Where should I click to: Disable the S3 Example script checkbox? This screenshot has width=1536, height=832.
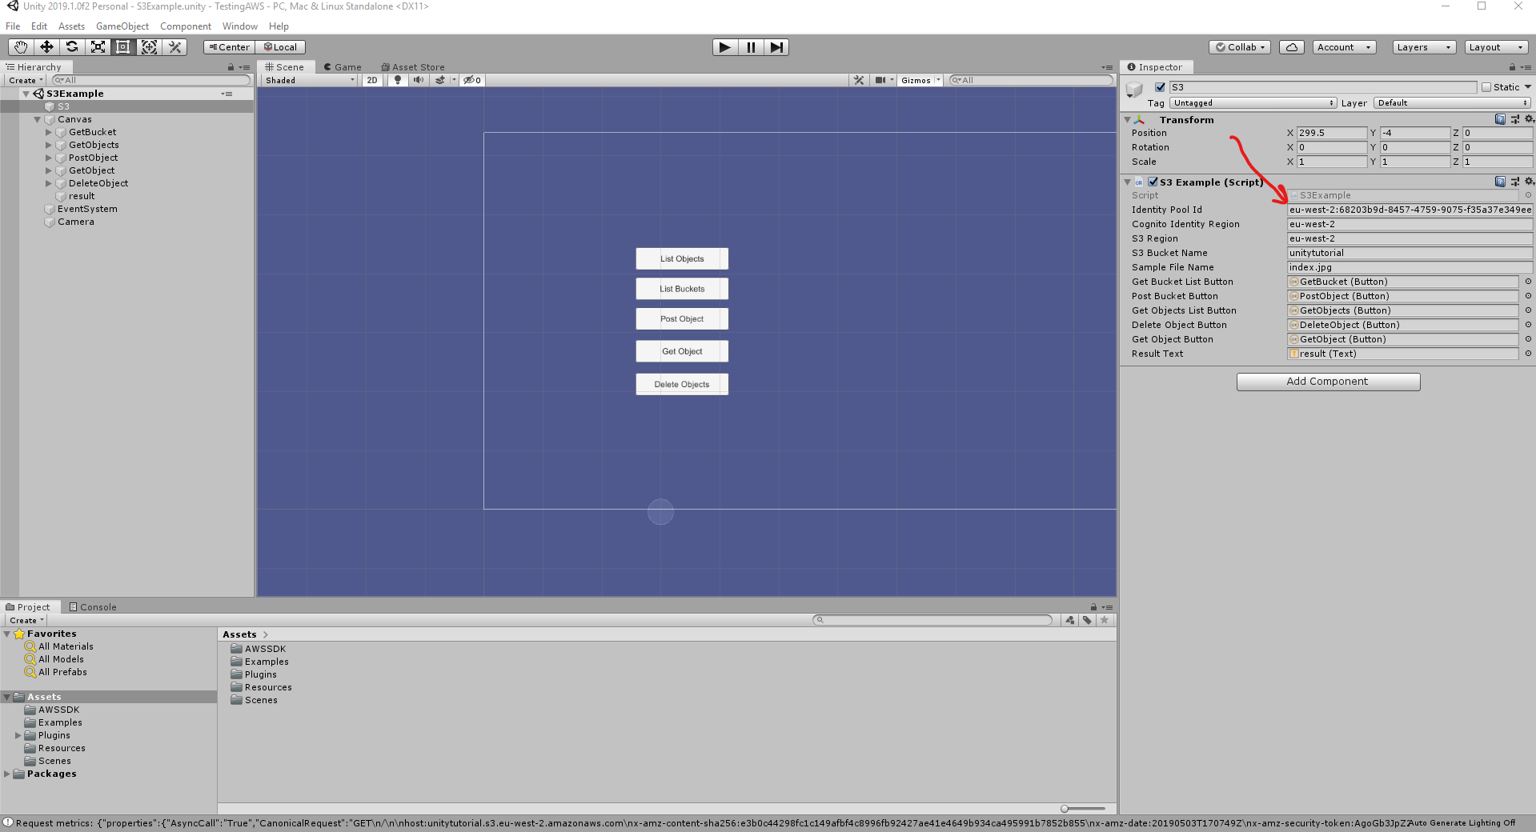click(1153, 182)
